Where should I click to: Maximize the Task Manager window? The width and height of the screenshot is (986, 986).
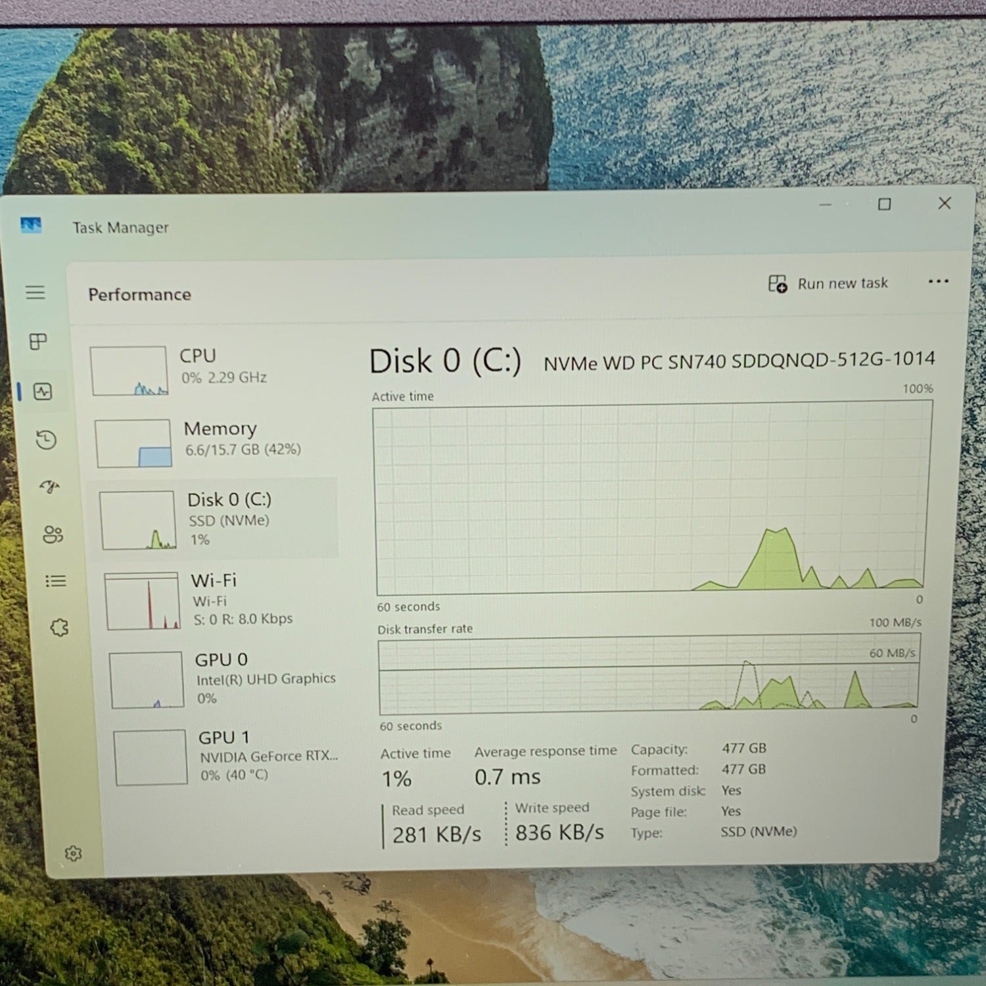tap(885, 204)
